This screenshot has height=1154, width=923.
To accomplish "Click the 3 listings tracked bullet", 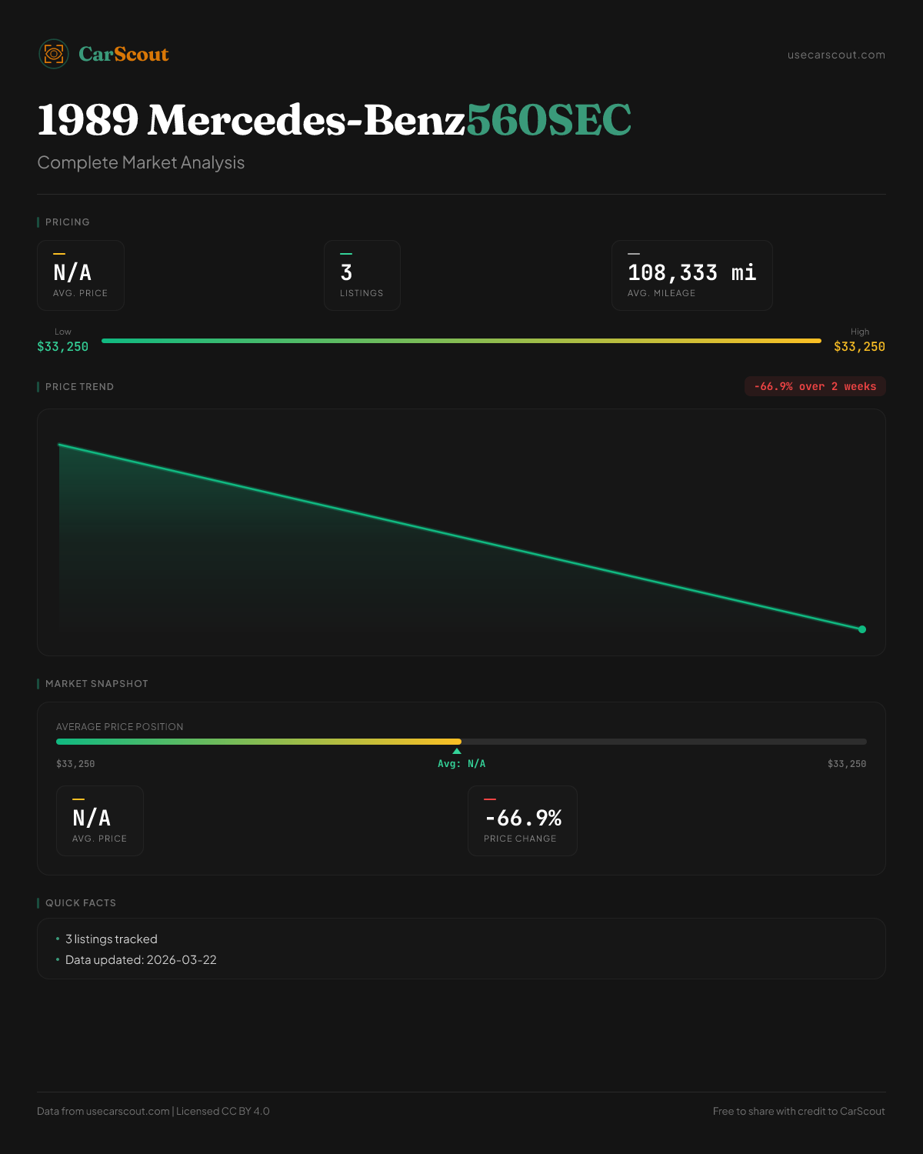I will 111,939.
